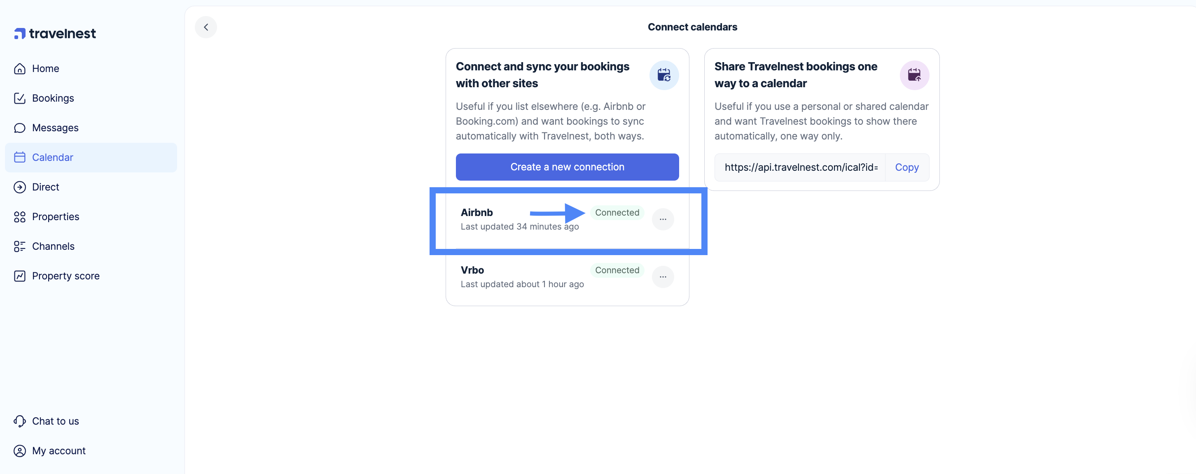This screenshot has height=474, width=1196.
Task: Click the Connected badge next to Airbnb
Action: tap(617, 212)
